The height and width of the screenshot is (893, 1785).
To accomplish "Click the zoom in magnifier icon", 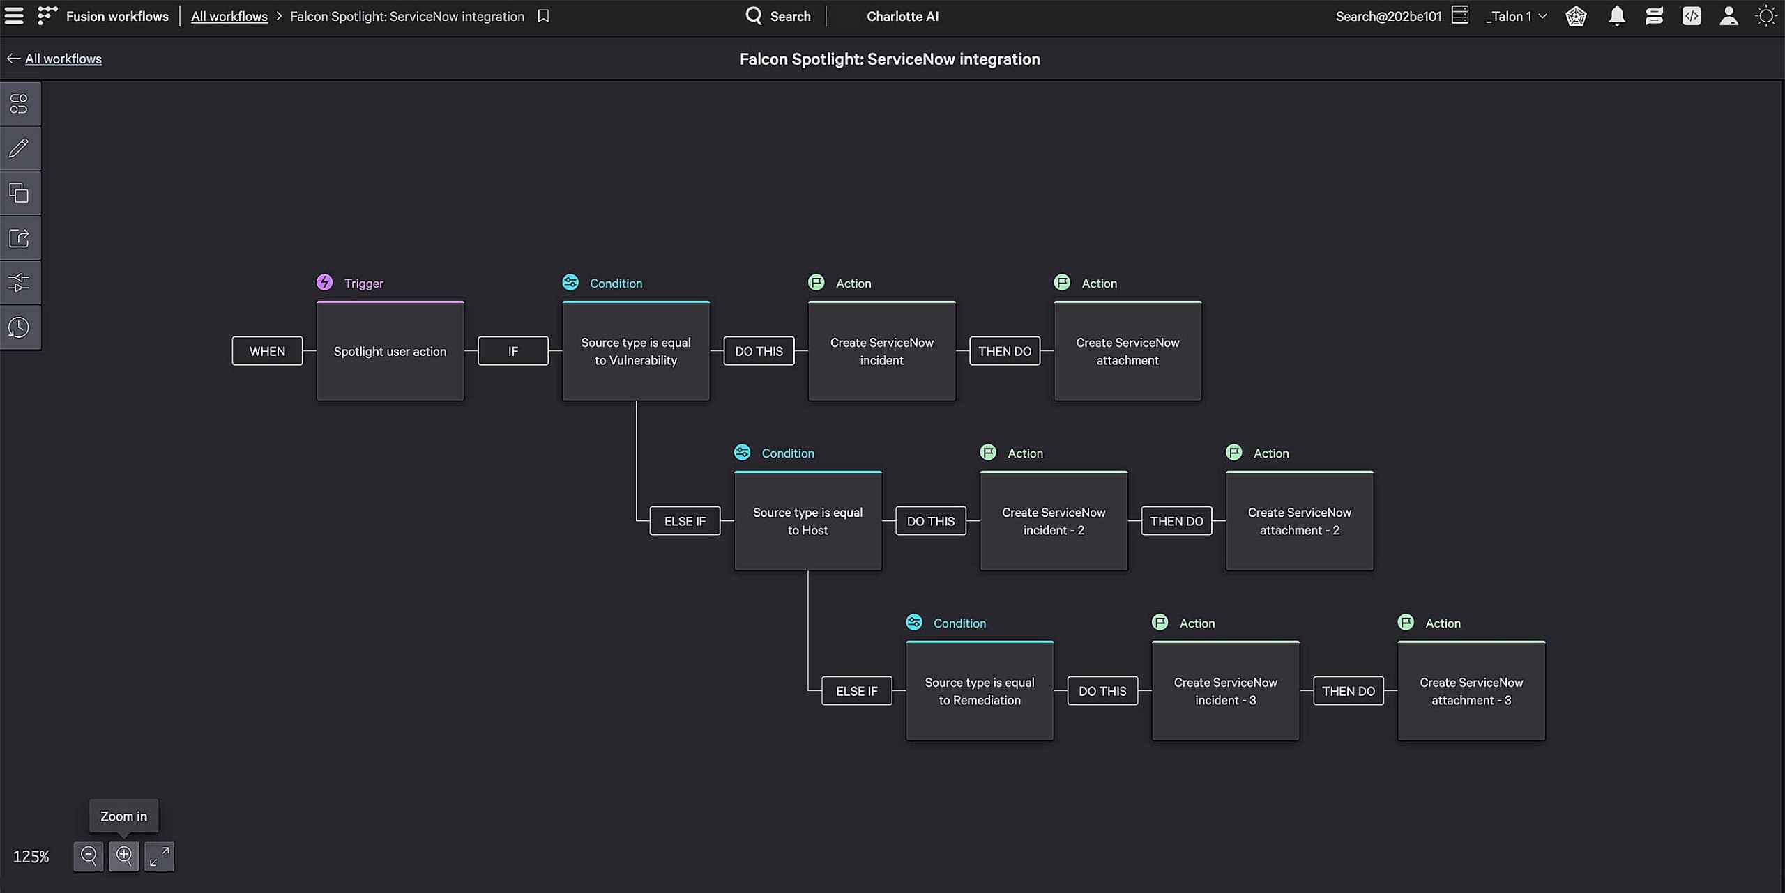I will (124, 855).
